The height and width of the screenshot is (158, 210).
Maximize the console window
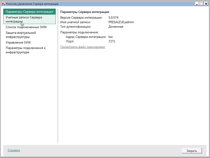201,4
